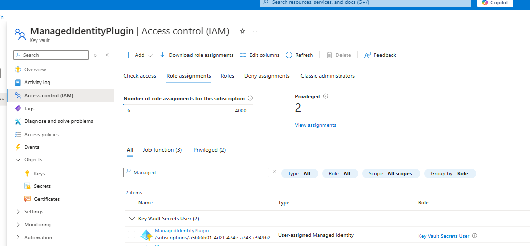This screenshot has height=246, width=530.
Task: Click the Secrets icon under Objects
Action: tap(28, 186)
